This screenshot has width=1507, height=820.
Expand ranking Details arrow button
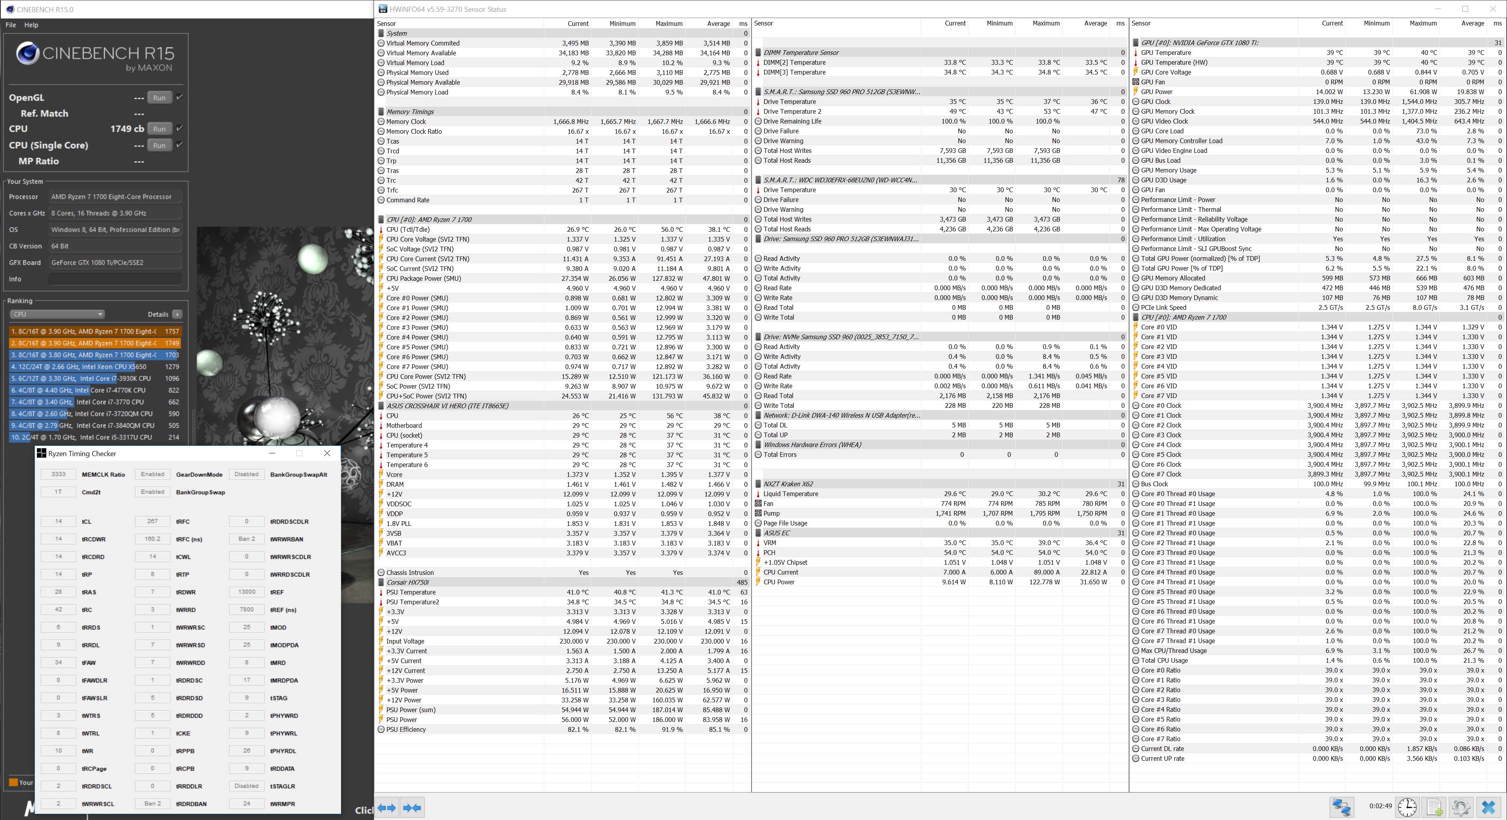(x=177, y=314)
